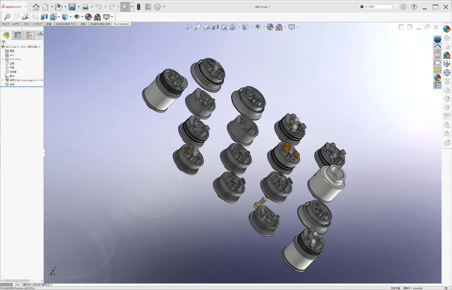Open File Properties list icon in top toolbar
Image resolution: width=452 pixels, height=290 pixels.
(148, 7)
